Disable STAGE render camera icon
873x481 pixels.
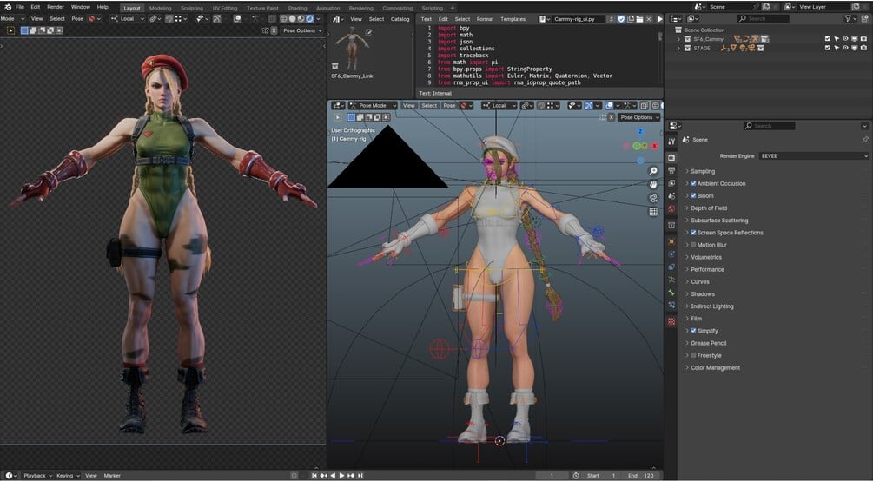coord(863,48)
